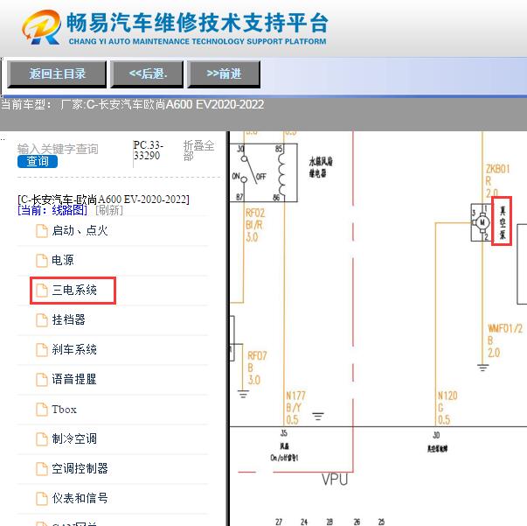Click VPU pin 30 label
The width and height of the screenshot is (527, 526).
436,435
